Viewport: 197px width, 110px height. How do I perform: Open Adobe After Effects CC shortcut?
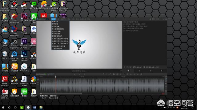click(x=24, y=43)
